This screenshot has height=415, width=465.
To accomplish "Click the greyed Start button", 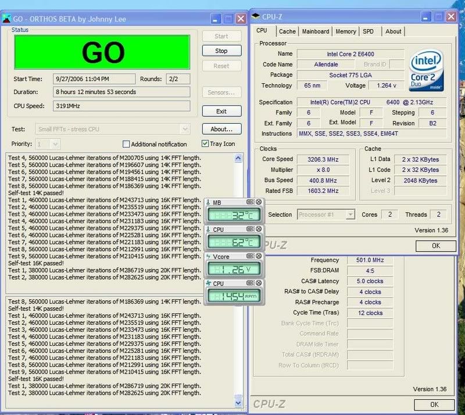I will (221, 36).
